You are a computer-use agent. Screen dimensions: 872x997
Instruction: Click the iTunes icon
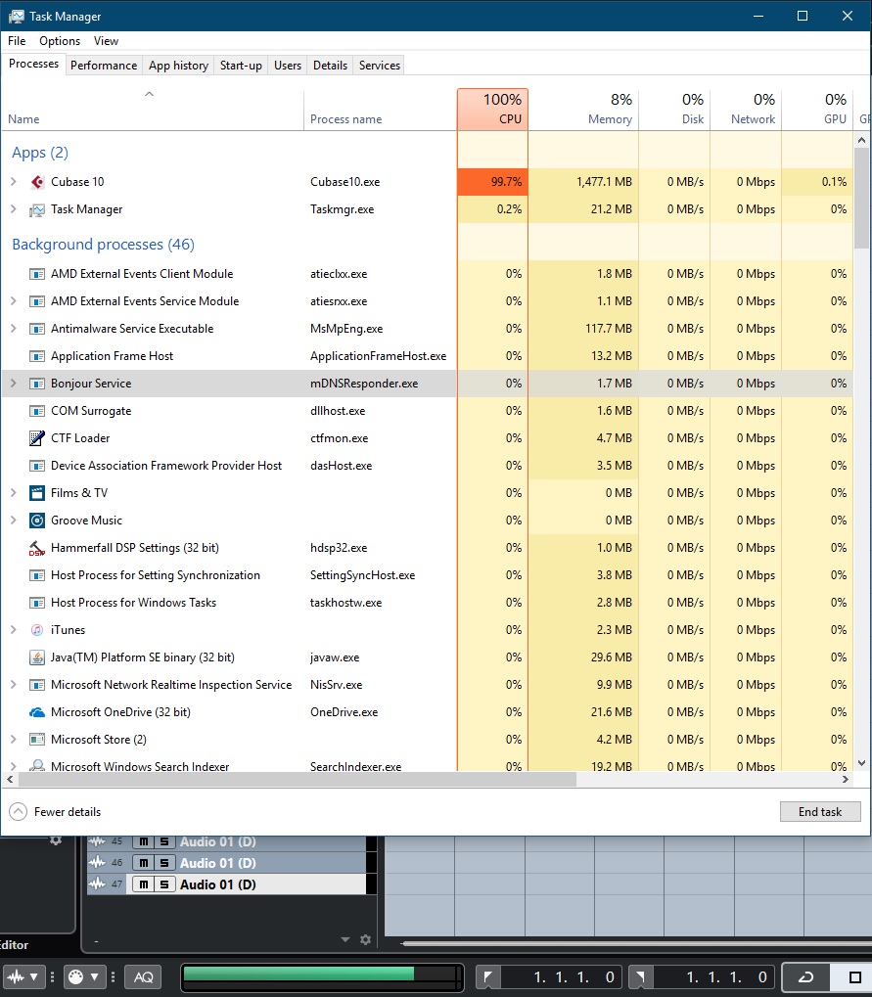pyautogui.click(x=37, y=629)
